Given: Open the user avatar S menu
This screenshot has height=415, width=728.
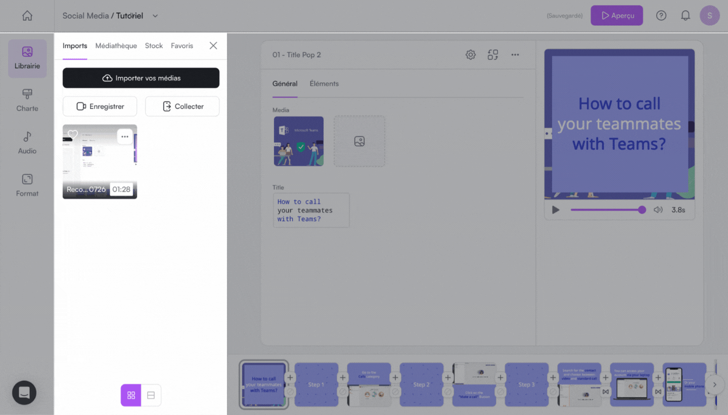Looking at the screenshot, I should pos(710,16).
